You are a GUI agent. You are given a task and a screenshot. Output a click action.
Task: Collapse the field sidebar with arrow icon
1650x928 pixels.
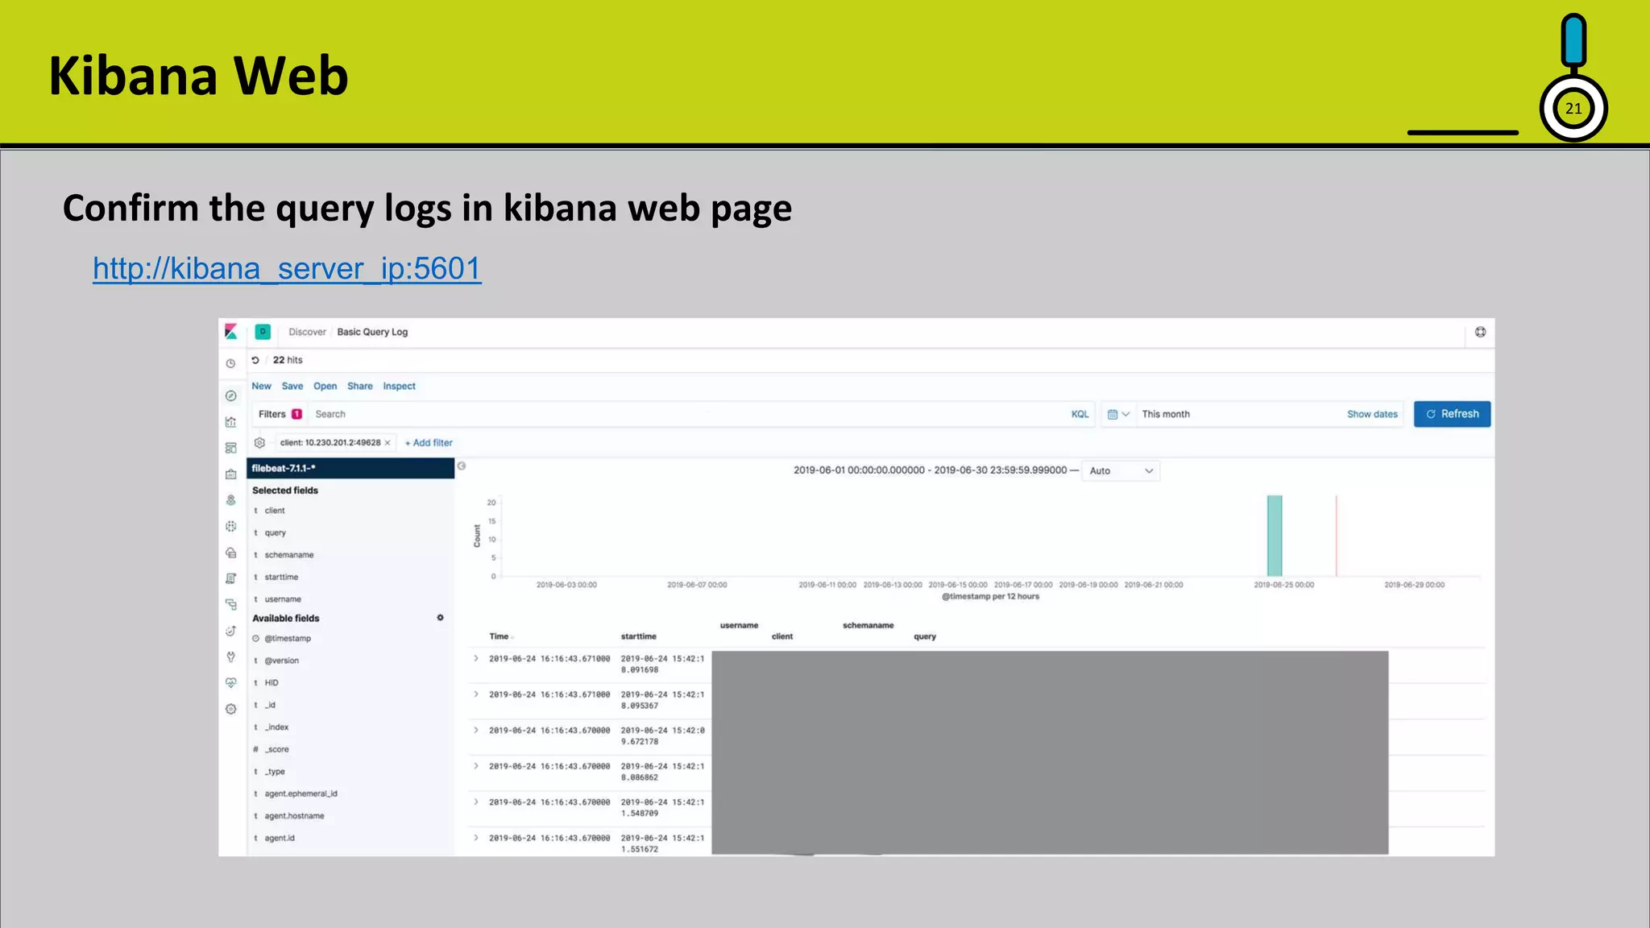(462, 466)
